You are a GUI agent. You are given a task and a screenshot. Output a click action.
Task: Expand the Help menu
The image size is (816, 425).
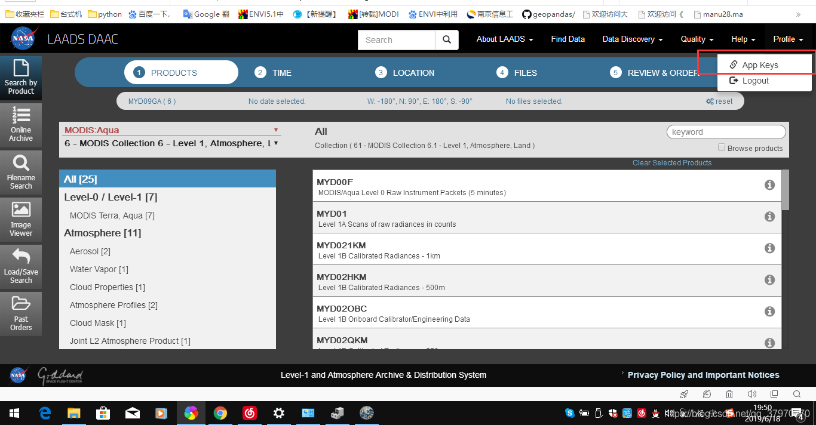[x=743, y=39]
